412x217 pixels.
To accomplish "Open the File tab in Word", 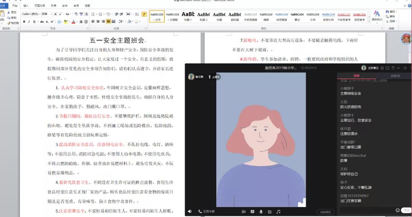I will (4, 5).
